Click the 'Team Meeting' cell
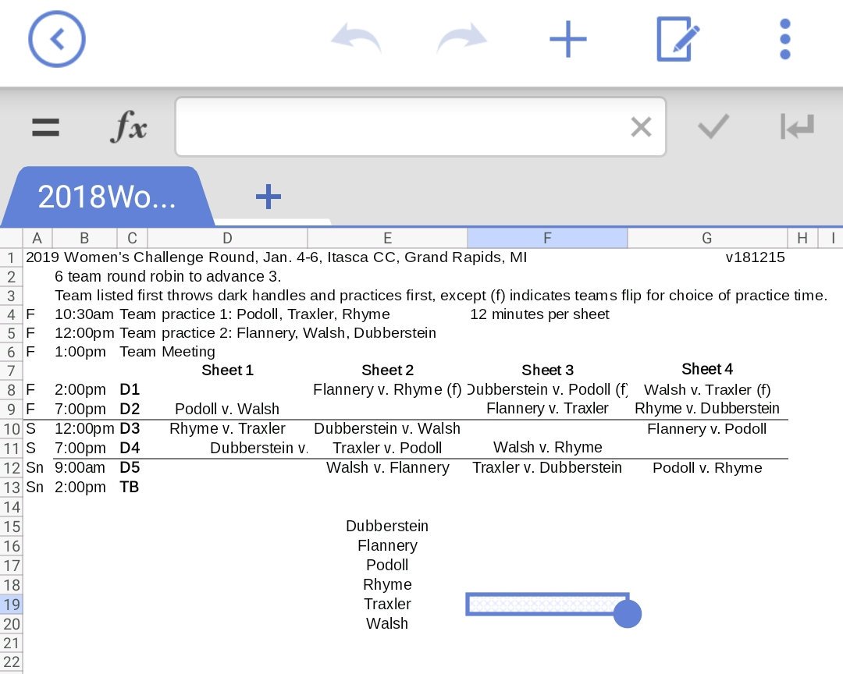843x674 pixels. pyautogui.click(x=167, y=352)
